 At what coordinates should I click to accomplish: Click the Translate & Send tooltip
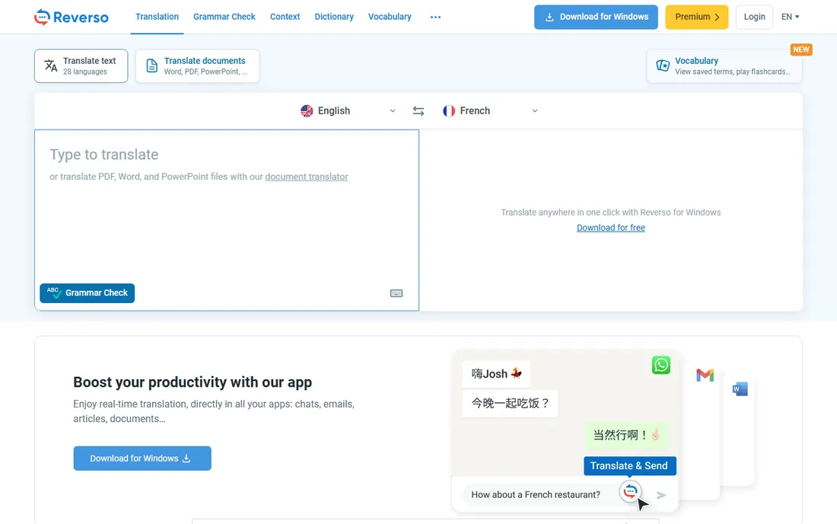pos(630,466)
